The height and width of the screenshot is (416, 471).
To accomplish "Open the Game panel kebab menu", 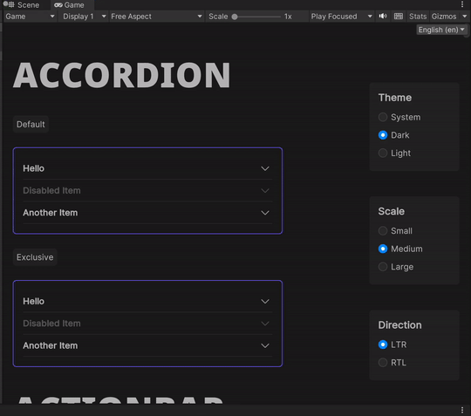I will click(x=462, y=4).
